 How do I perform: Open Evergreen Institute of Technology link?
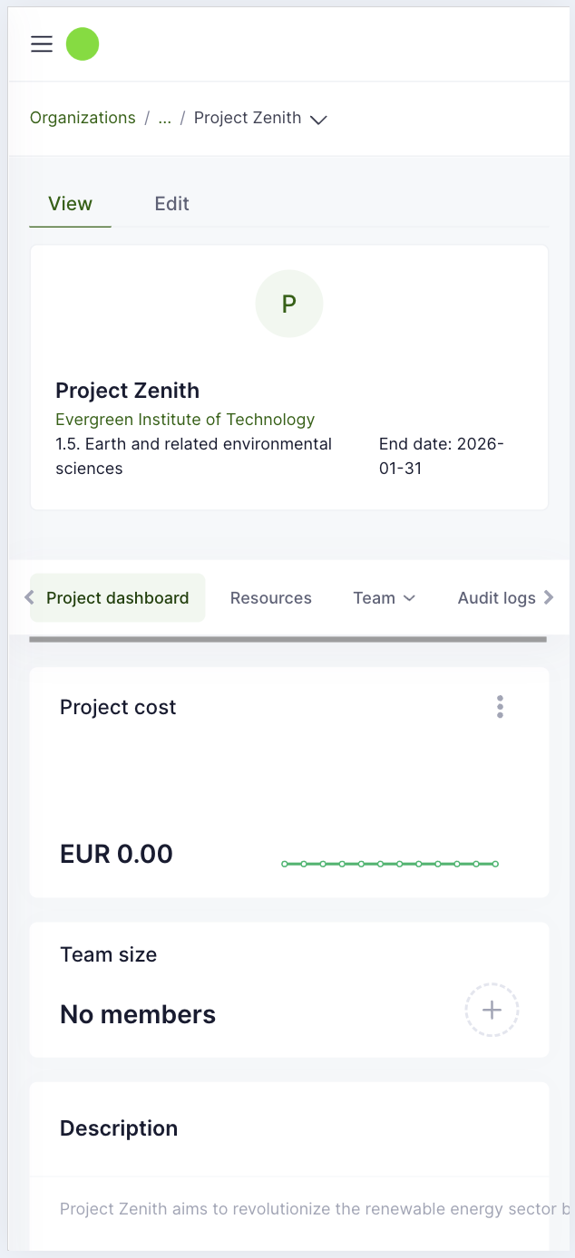pyautogui.click(x=185, y=419)
